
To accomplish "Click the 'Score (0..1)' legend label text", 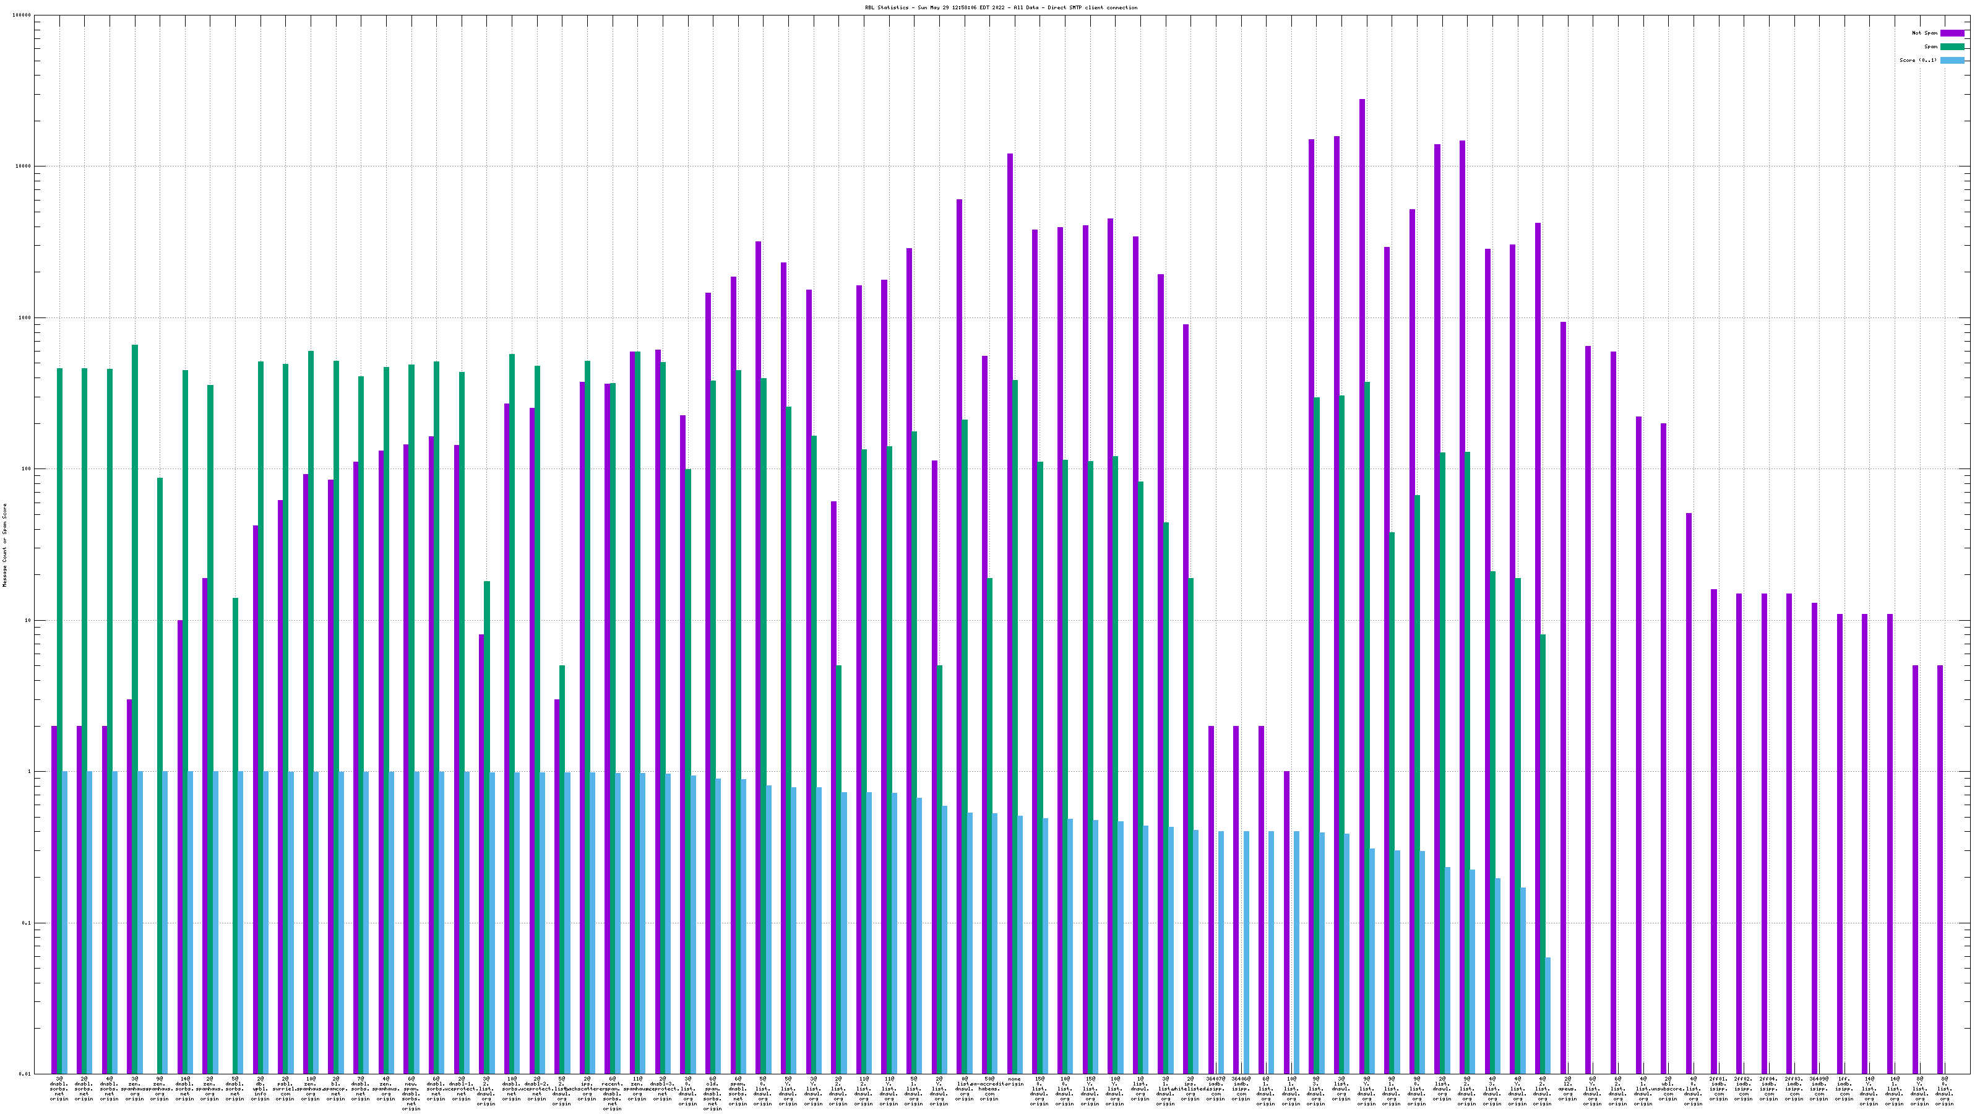I will [x=1919, y=60].
